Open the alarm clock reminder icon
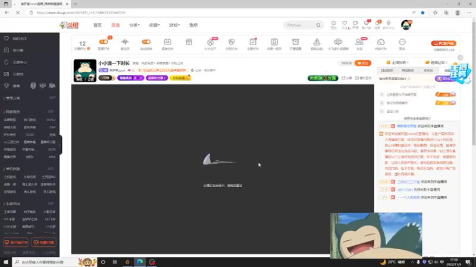 [x=295, y=42]
